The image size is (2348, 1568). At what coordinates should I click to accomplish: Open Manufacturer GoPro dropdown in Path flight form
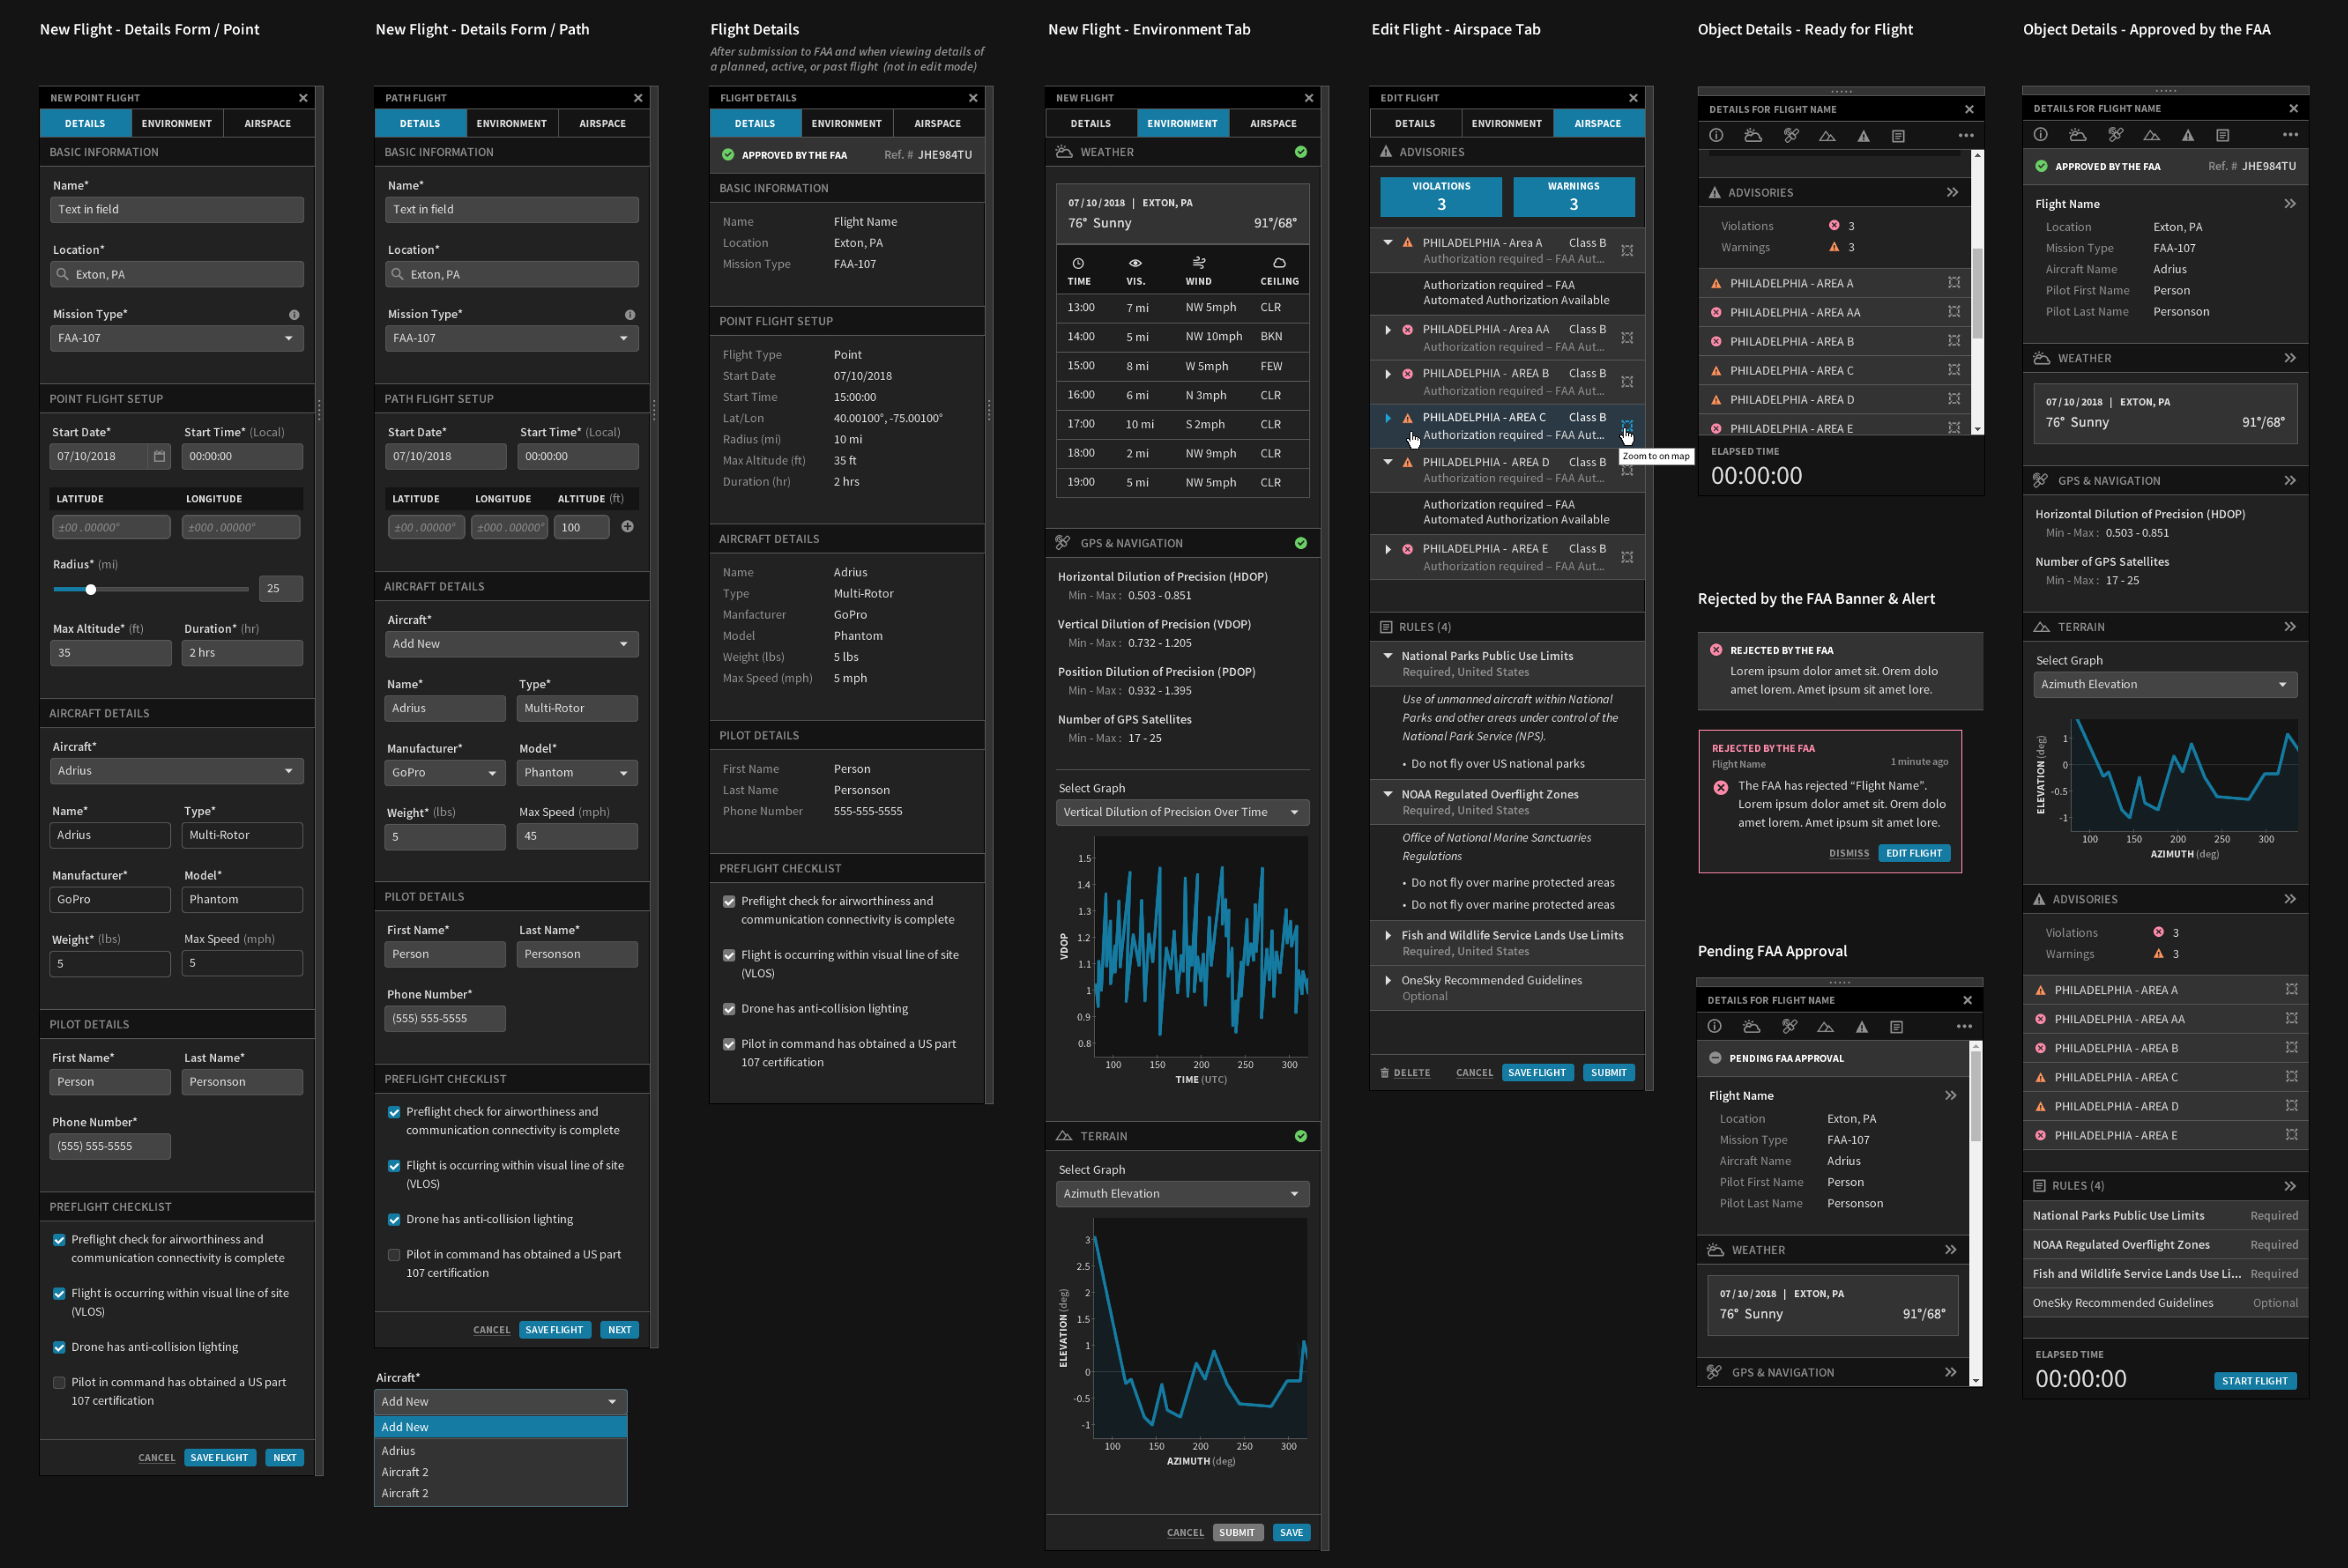pyautogui.click(x=444, y=773)
